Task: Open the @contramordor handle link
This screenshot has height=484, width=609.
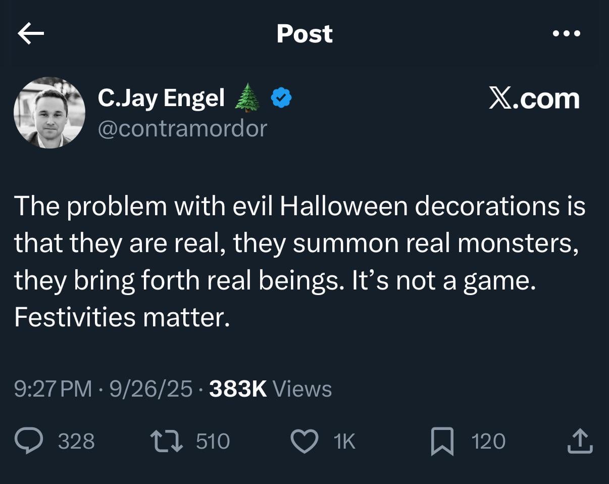Action: point(182,128)
